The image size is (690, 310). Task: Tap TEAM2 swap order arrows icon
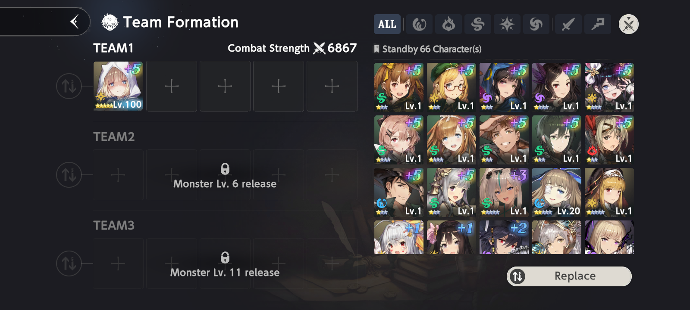pyautogui.click(x=69, y=175)
